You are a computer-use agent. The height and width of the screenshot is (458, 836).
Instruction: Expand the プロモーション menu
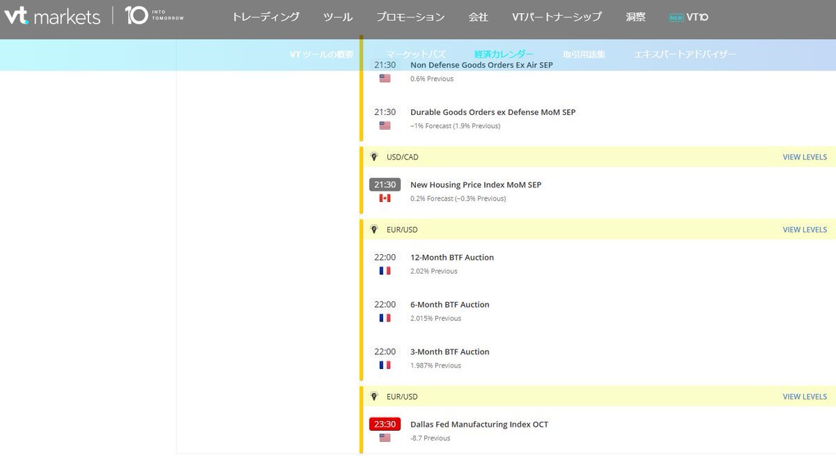(410, 17)
